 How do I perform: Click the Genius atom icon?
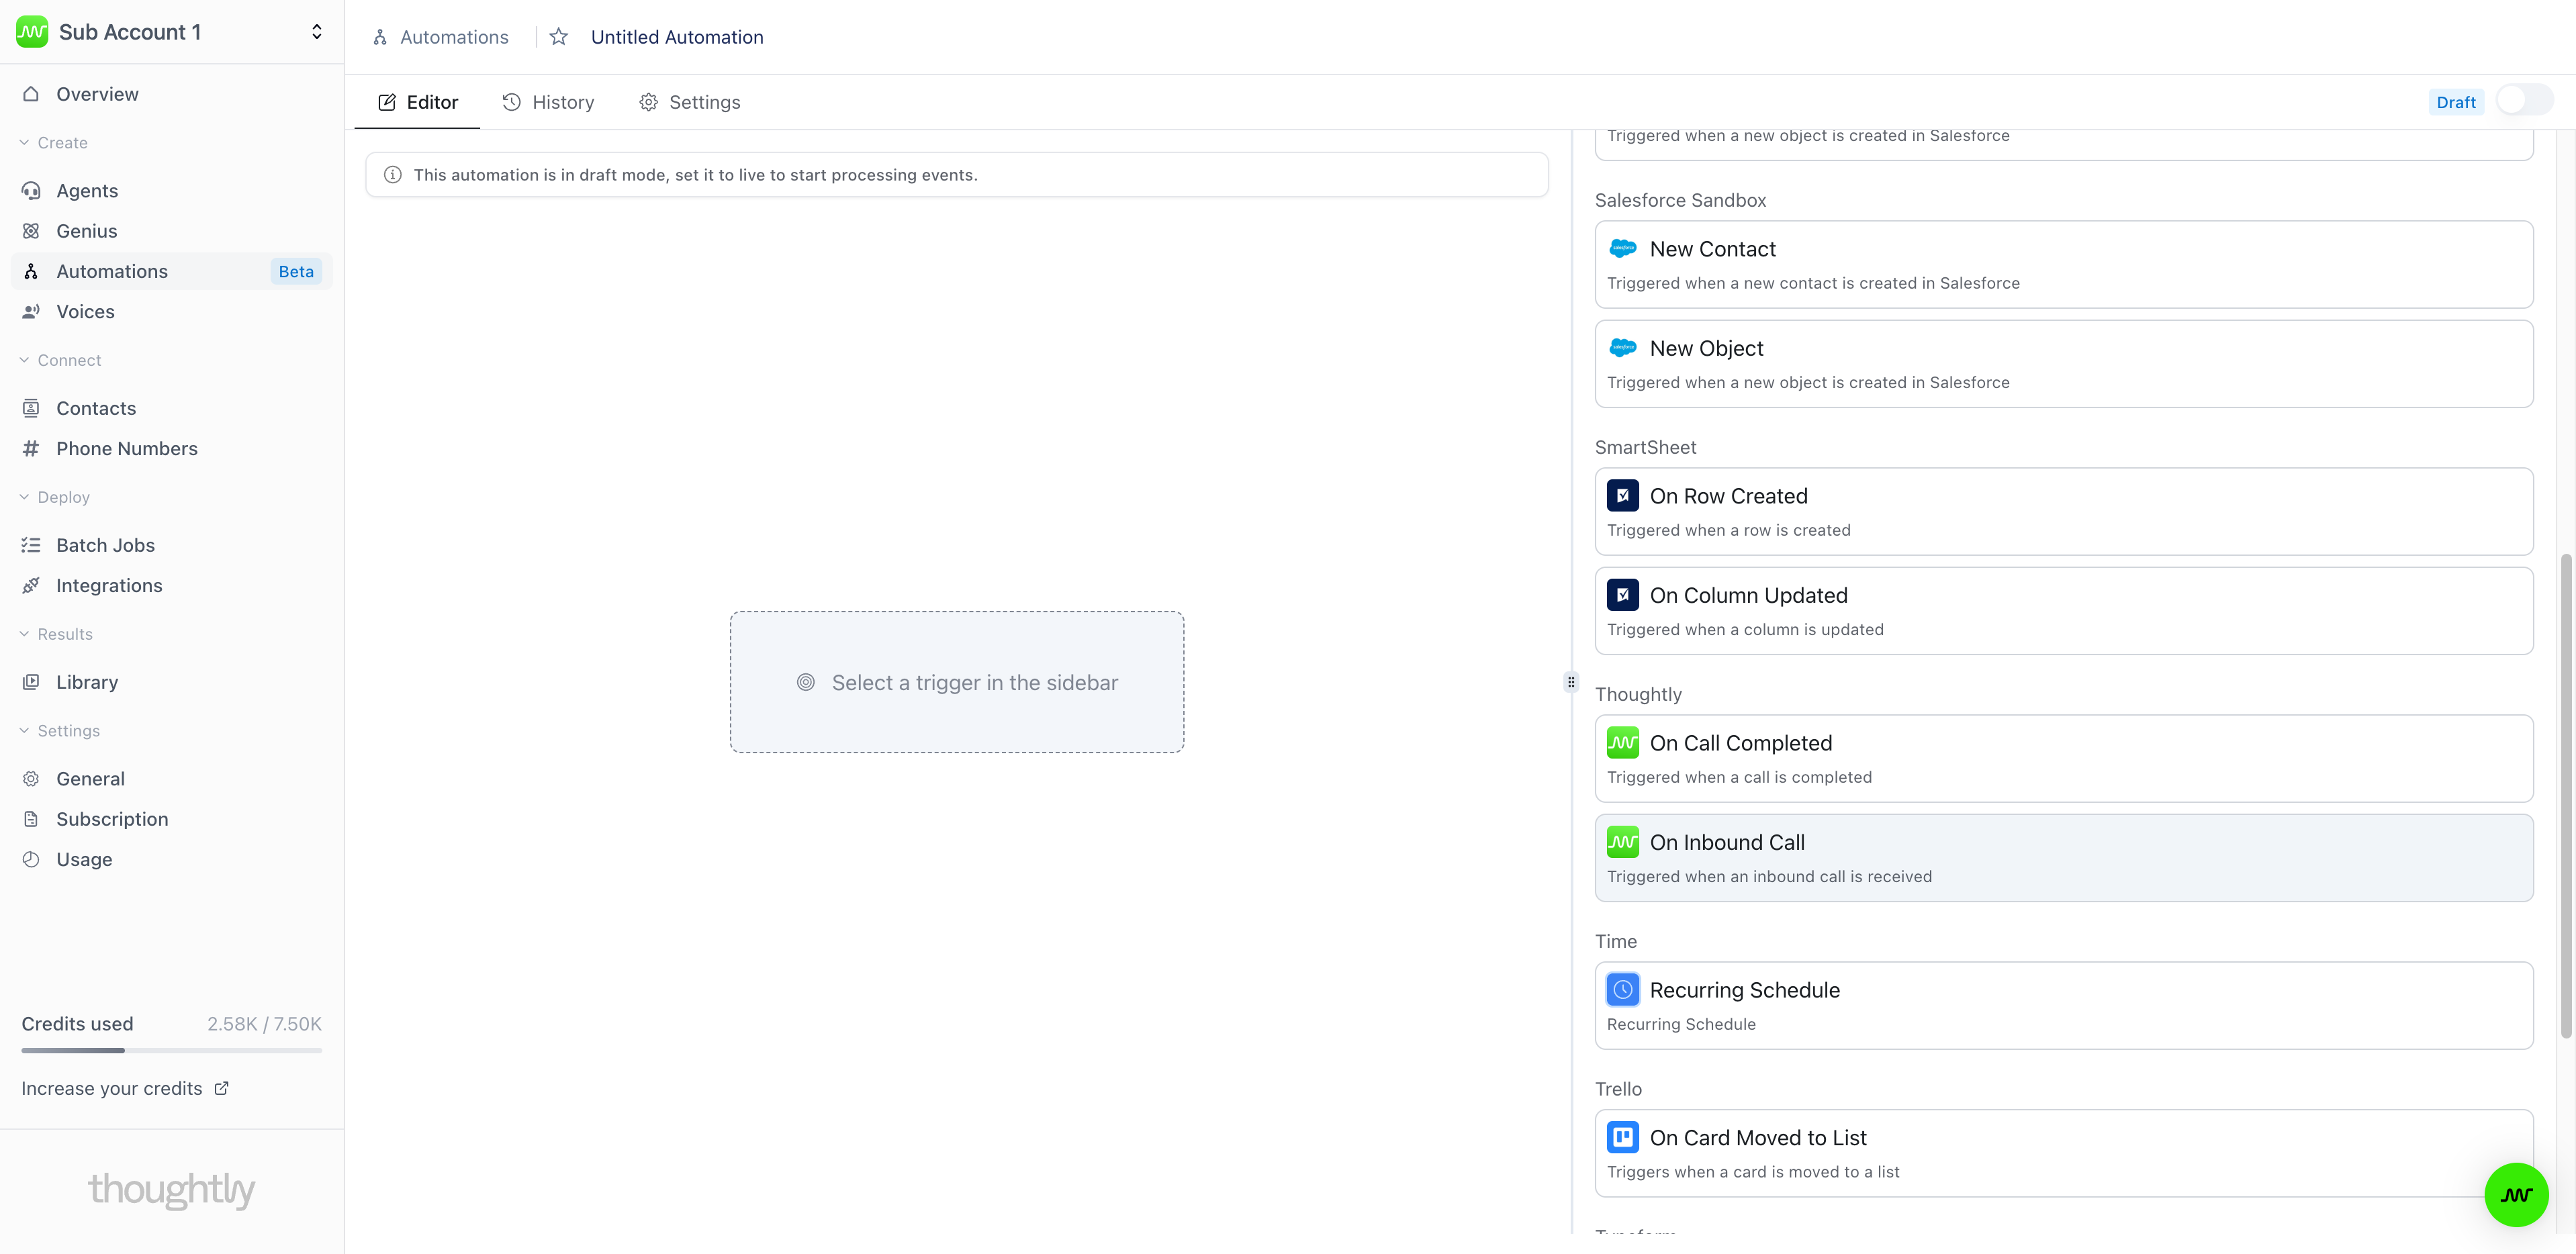coord(31,231)
